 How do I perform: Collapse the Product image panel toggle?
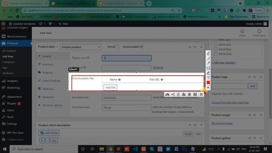(261, 115)
